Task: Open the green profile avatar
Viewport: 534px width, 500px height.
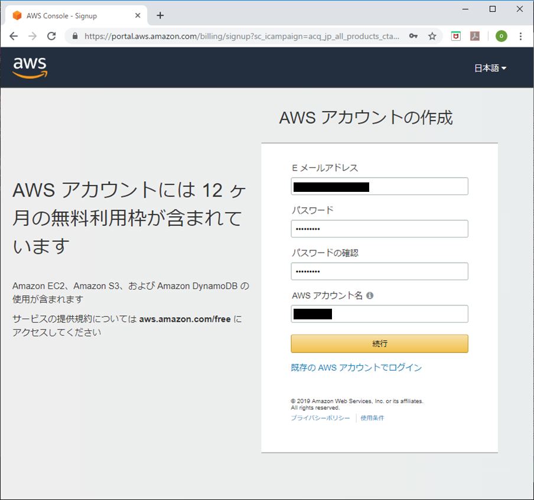Action: coord(502,36)
